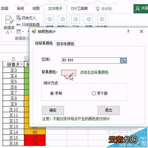The width and height of the screenshot is (148, 148).
Task: Click cell 王7
Action: click(14, 93)
